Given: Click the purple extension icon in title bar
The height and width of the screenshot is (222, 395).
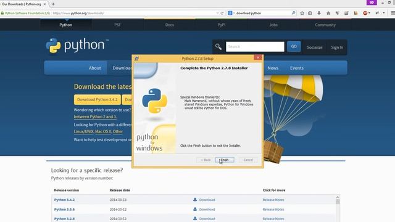Looking at the screenshot, I should click(x=372, y=2).
